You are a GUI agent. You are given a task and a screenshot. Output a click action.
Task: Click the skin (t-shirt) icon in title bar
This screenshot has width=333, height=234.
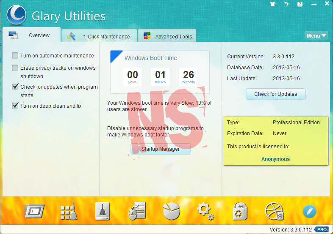click(x=273, y=4)
